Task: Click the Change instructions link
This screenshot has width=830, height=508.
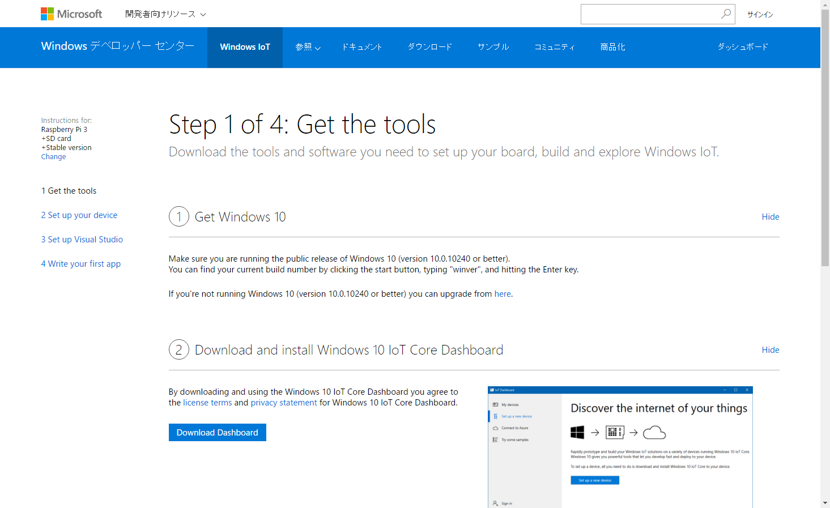Action: (53, 157)
